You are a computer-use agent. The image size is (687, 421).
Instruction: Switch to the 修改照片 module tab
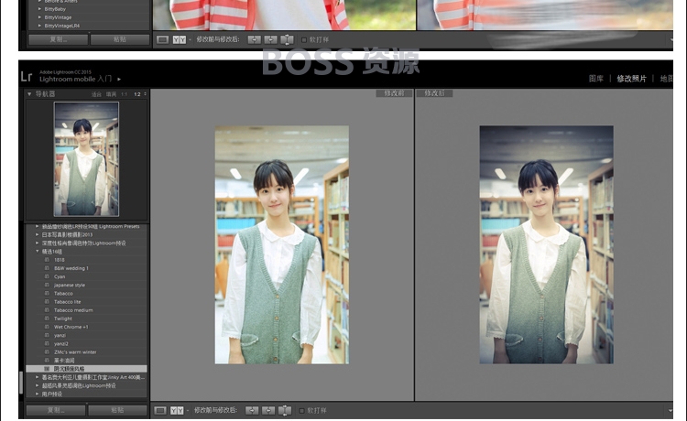coord(631,79)
